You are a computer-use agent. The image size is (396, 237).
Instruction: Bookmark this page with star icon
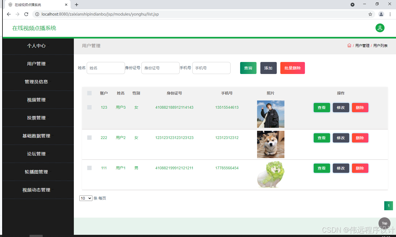[370, 14]
